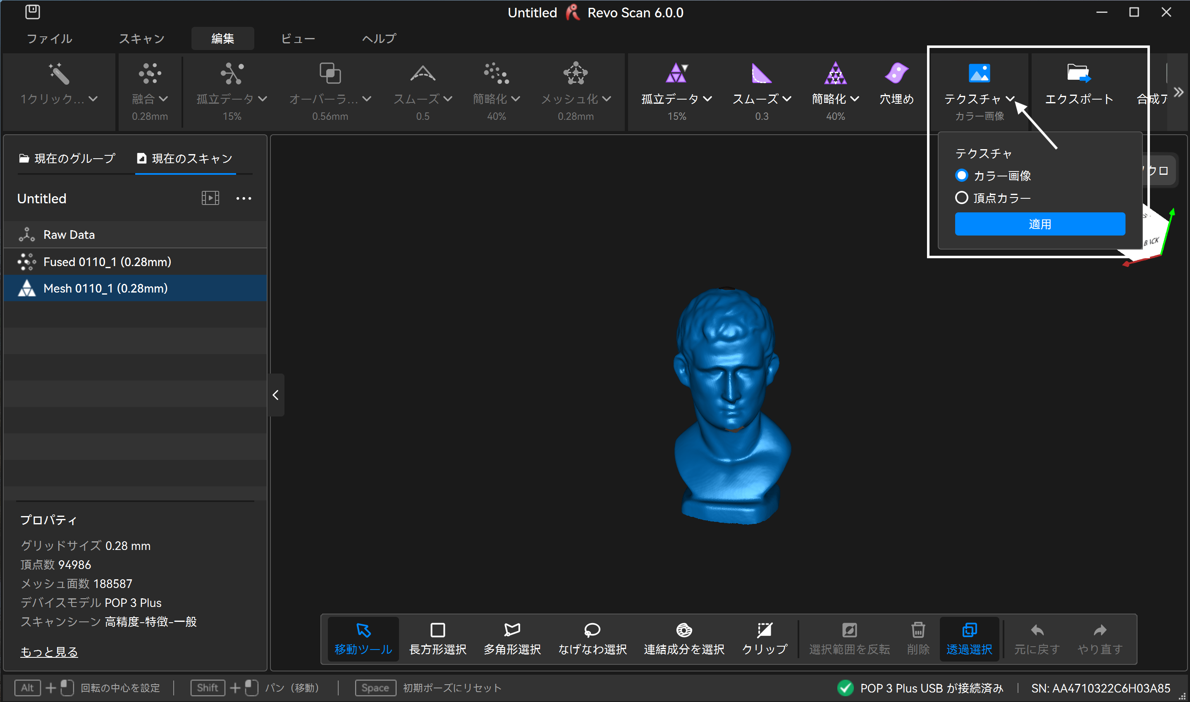Click the 穴埋め (fill holes) icon
The height and width of the screenshot is (702, 1190).
coord(896,73)
